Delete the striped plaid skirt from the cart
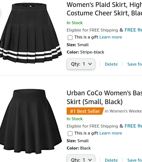 point(111,64)
